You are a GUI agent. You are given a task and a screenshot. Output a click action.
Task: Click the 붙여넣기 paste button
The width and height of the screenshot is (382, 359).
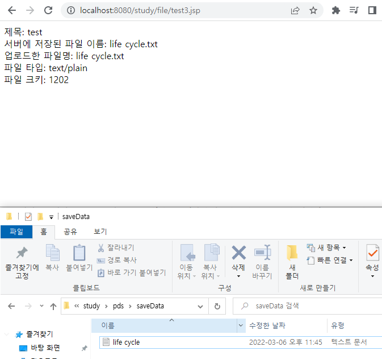[x=79, y=258]
